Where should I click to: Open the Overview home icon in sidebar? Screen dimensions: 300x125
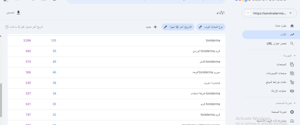pos(292,26)
